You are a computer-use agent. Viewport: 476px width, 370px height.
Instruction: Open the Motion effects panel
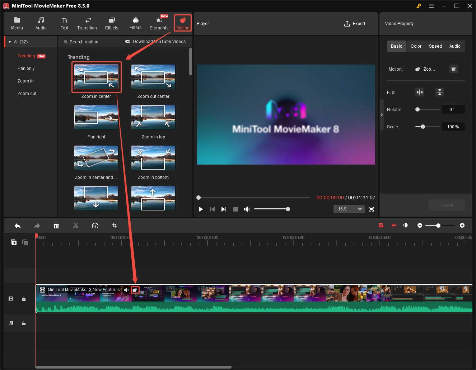click(x=183, y=23)
